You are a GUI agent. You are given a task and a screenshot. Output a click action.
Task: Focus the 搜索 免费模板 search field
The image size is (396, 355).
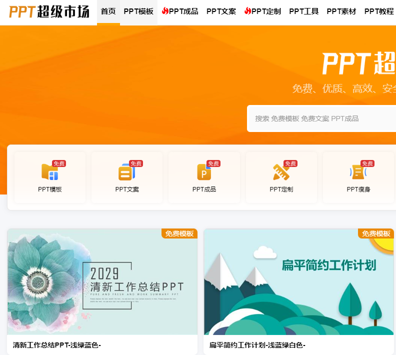point(321,118)
